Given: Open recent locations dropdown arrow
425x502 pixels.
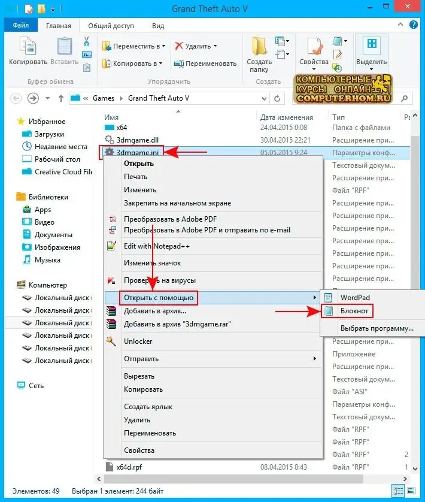Looking at the screenshot, I should (47, 98).
